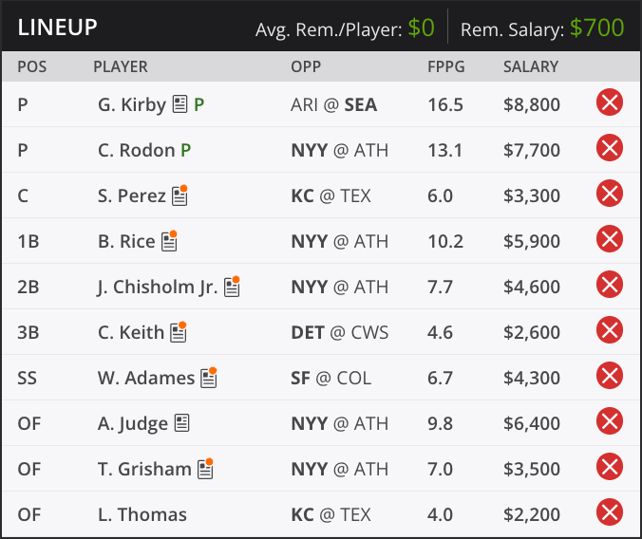Open C. Keith's news notes icon
This screenshot has width=642, height=539.
(179, 331)
